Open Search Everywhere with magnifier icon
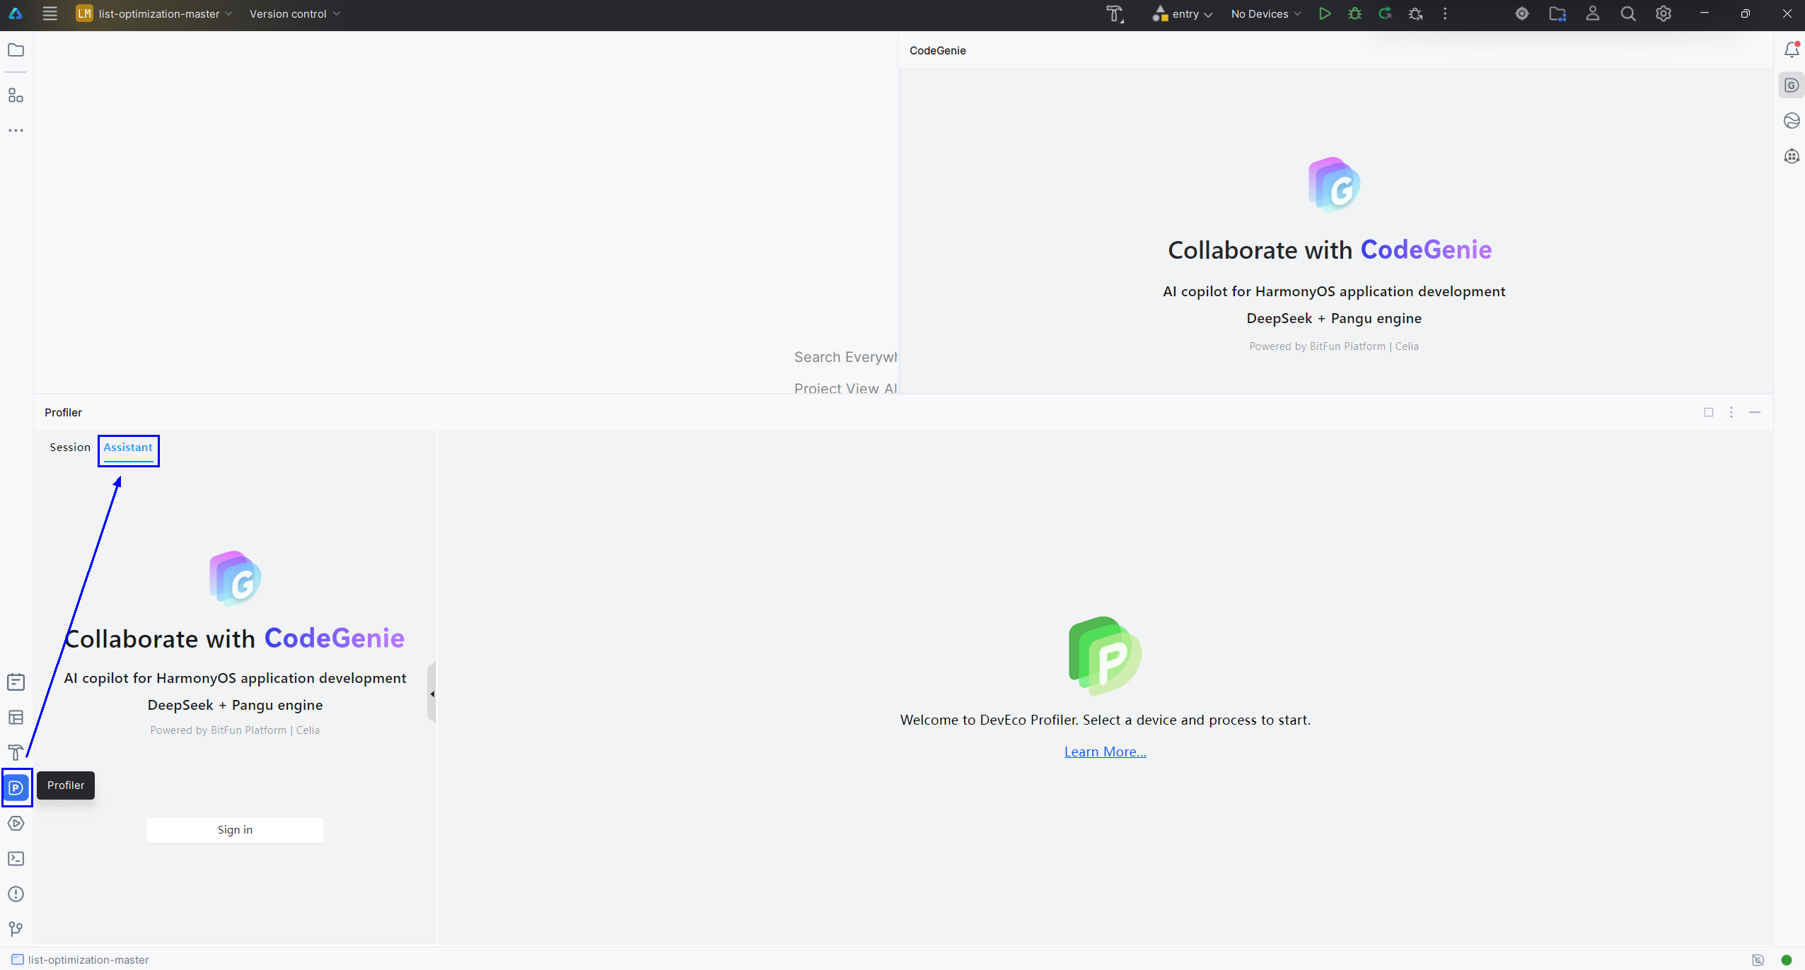Screen dimensions: 1805x970 pyautogui.click(x=1627, y=13)
